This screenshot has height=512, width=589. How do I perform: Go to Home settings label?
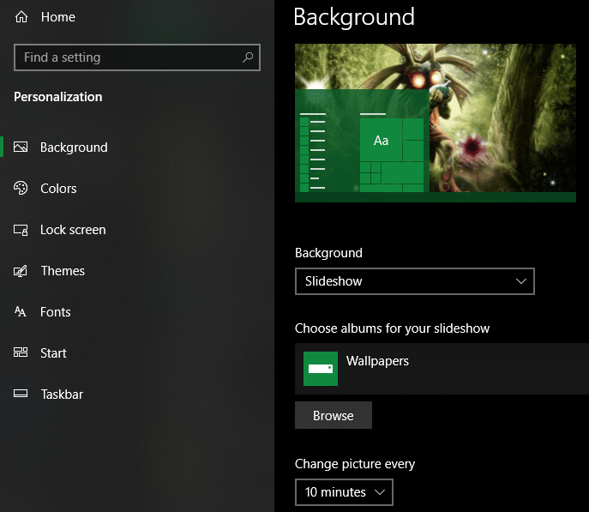[57, 17]
